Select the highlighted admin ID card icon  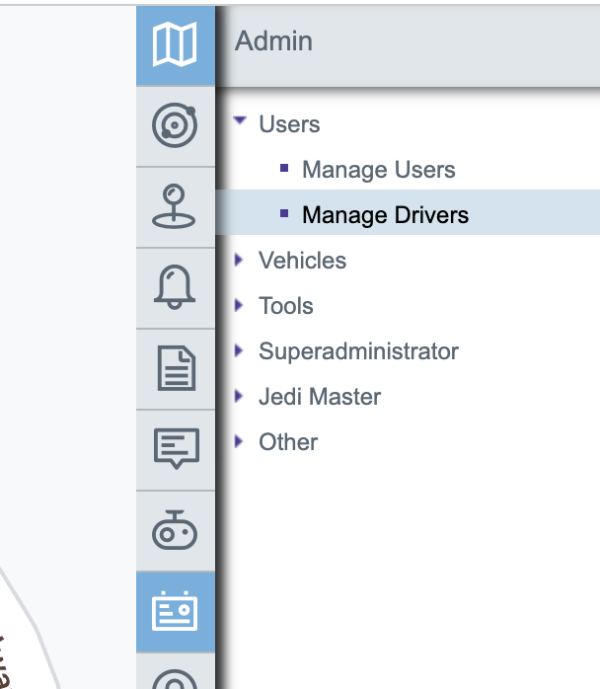pos(175,611)
